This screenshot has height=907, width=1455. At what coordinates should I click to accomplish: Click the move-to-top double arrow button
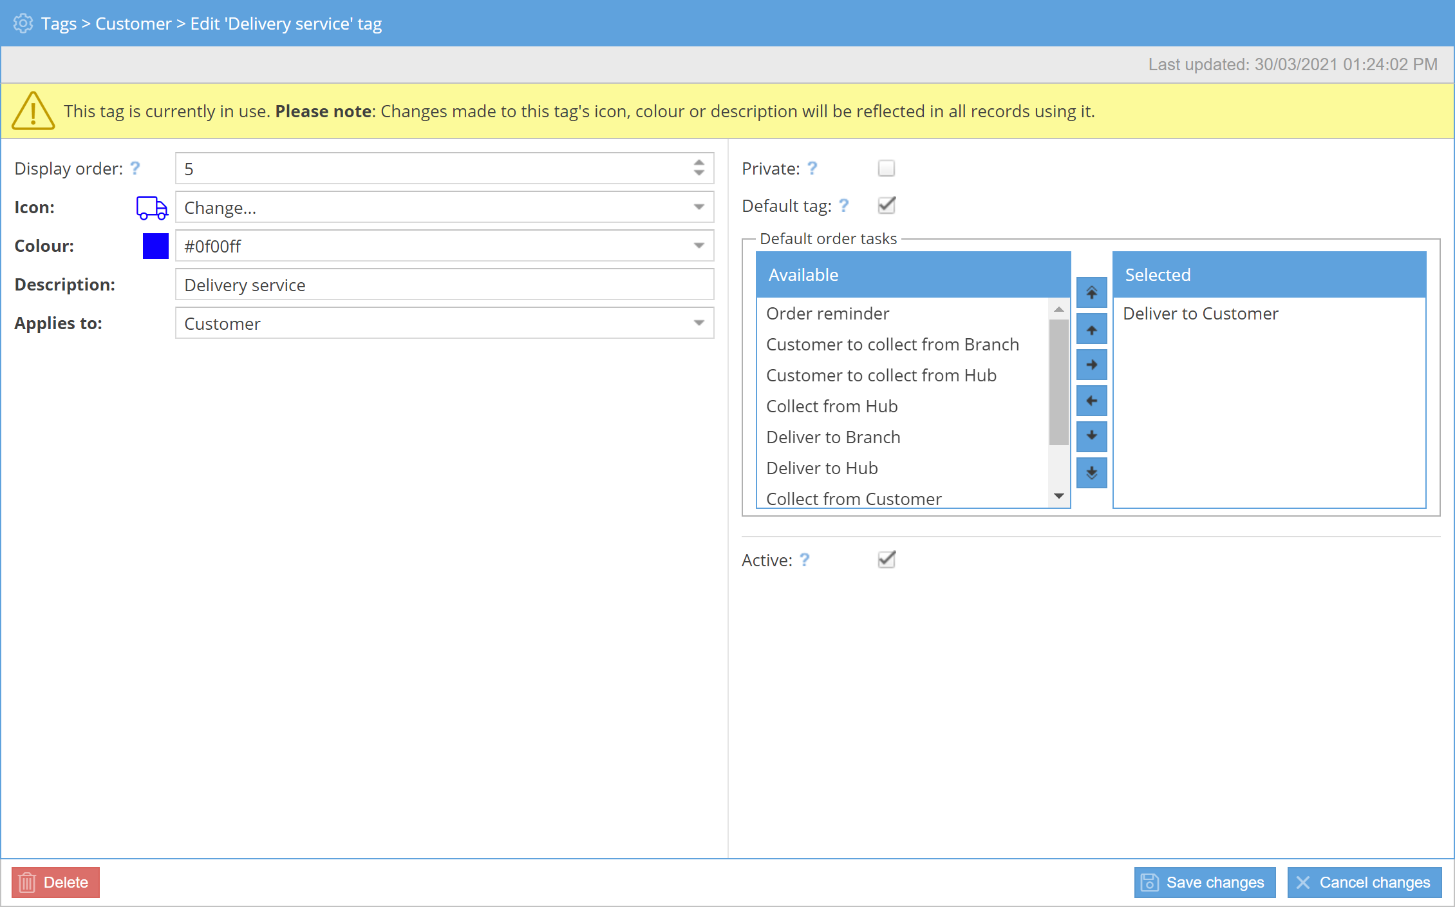tap(1091, 293)
